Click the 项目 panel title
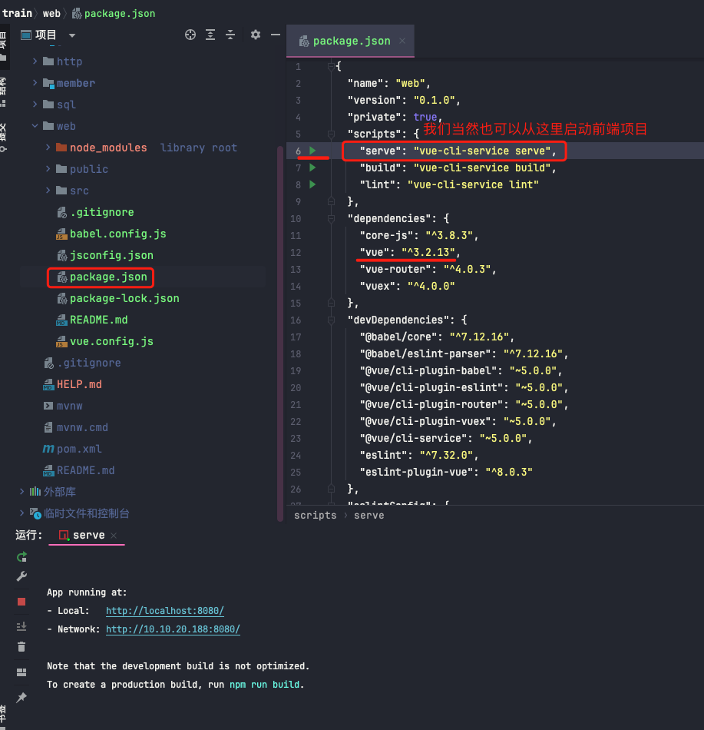The image size is (704, 730). click(45, 35)
